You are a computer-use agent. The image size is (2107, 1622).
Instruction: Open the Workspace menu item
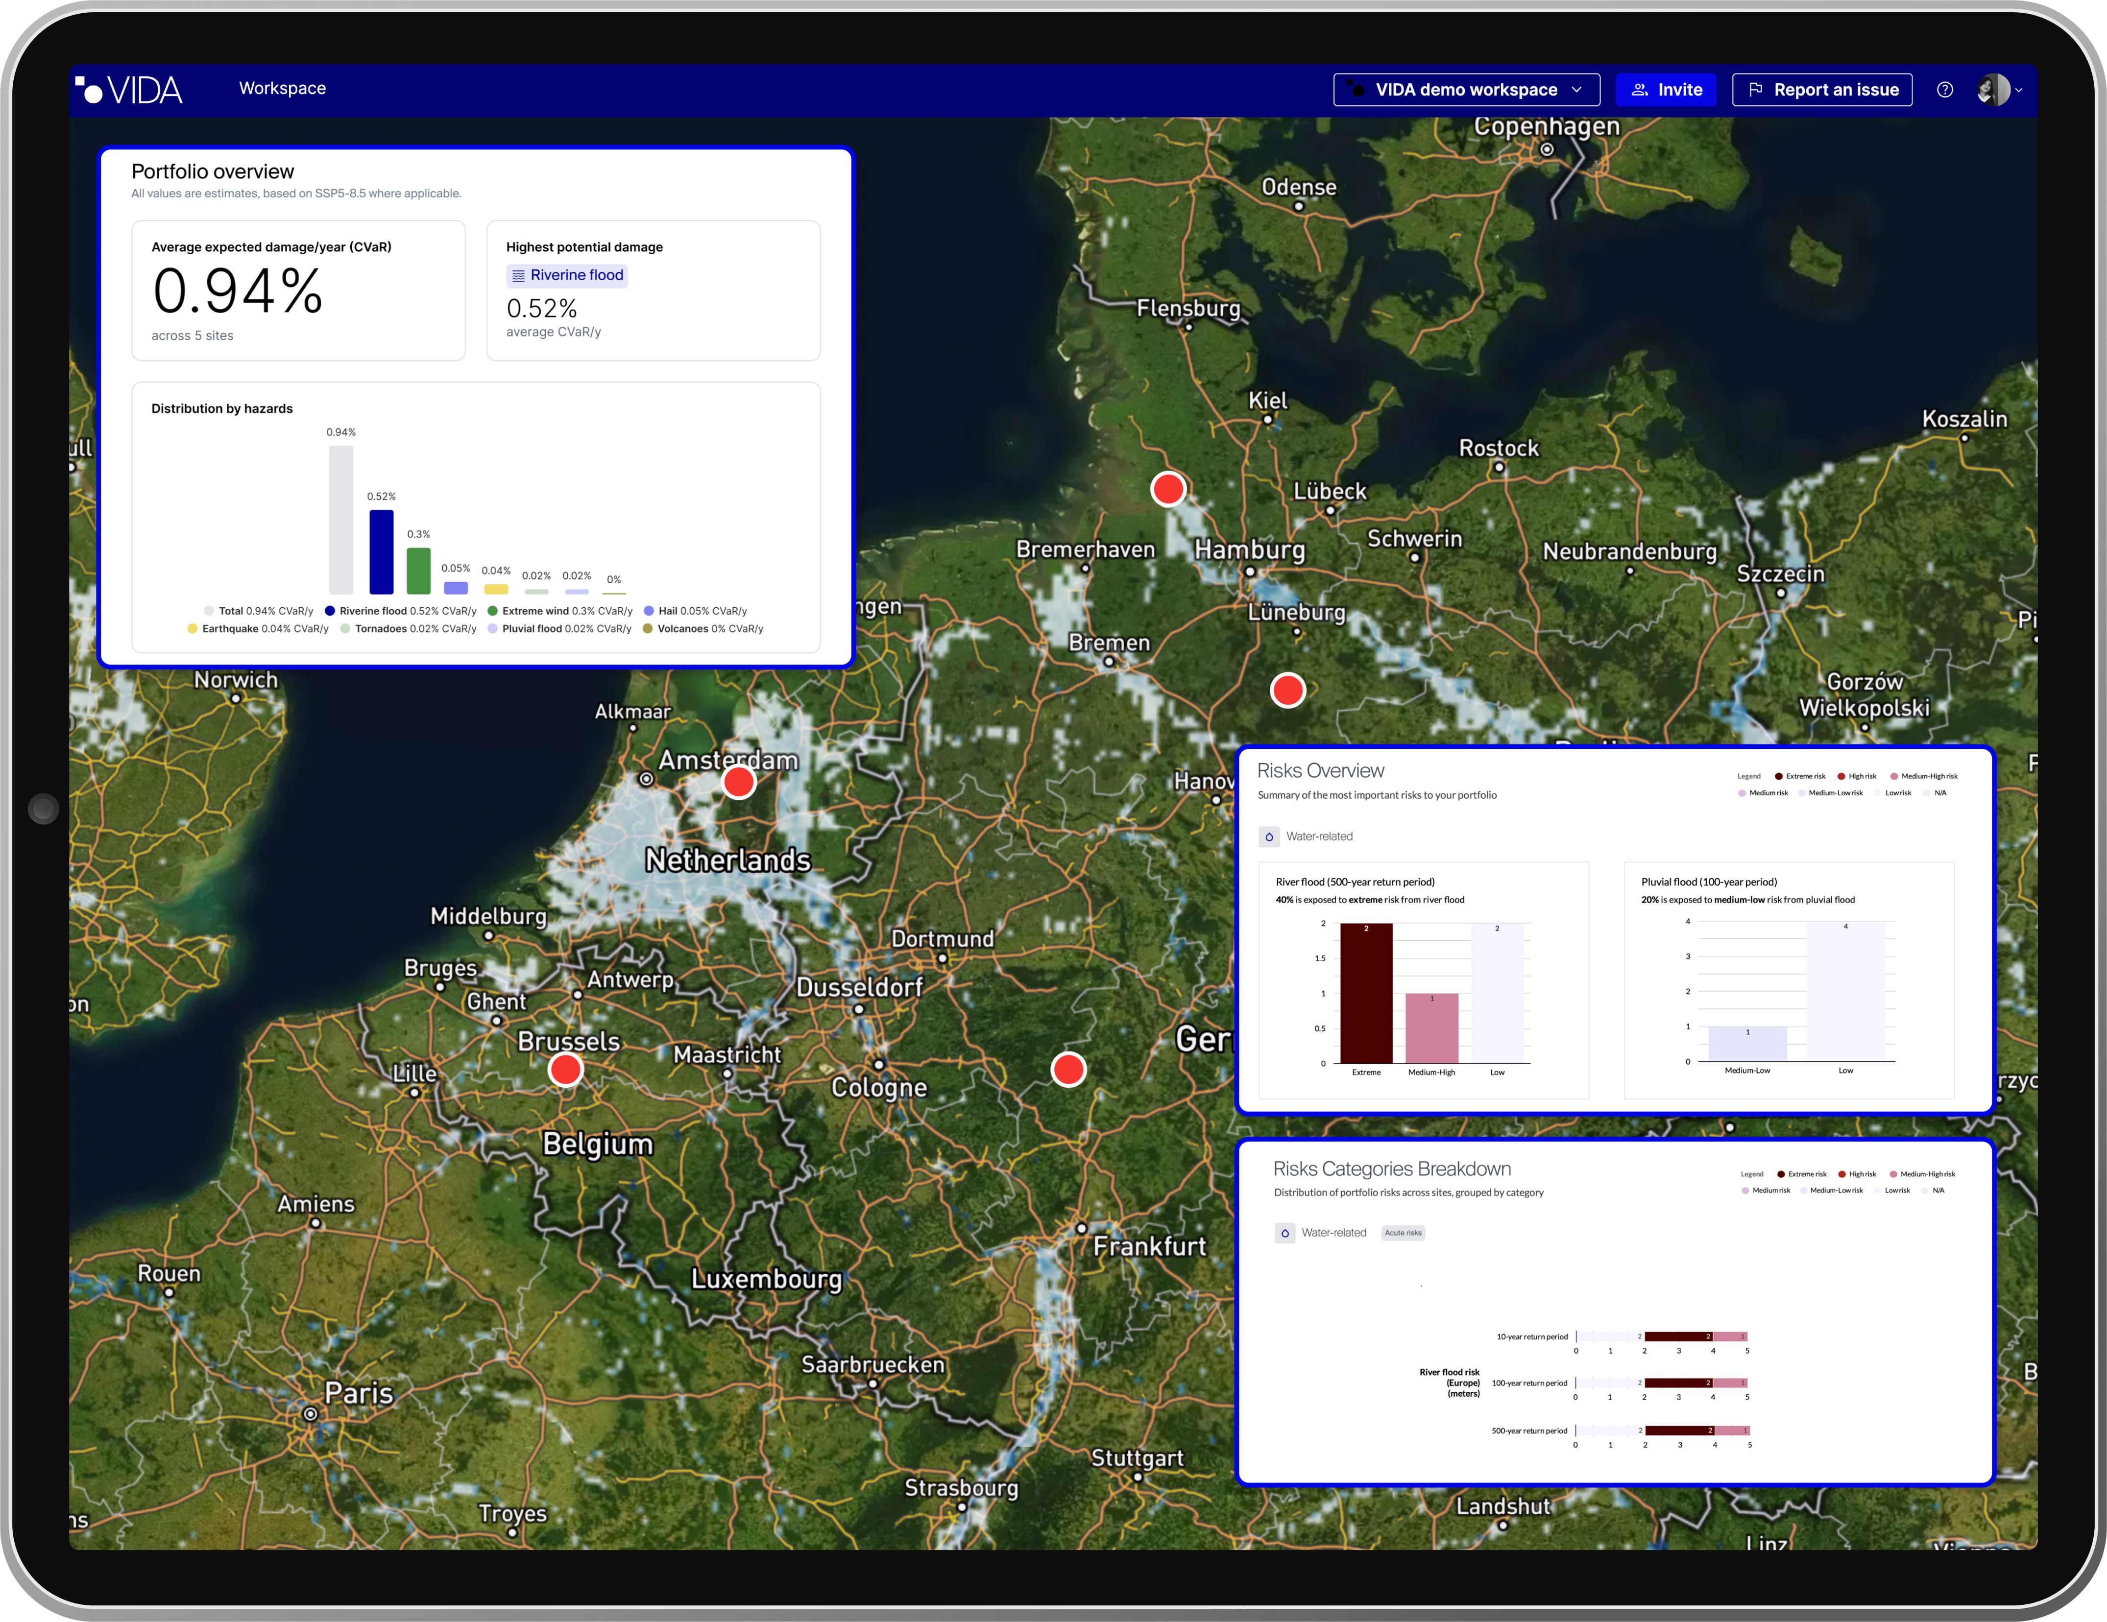(283, 89)
